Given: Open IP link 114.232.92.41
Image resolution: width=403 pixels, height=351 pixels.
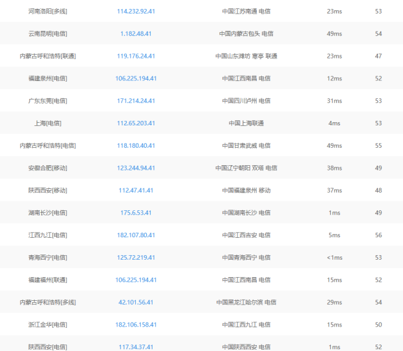Looking at the screenshot, I should tap(136, 12).
